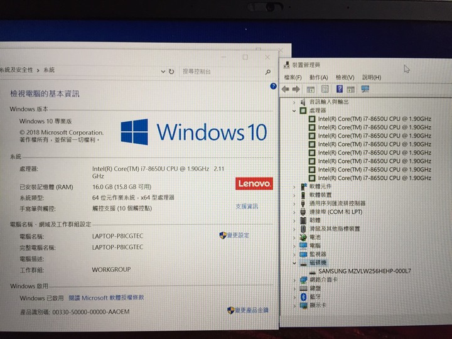The height and width of the screenshot is (339, 452).
Task: Click the WORKGROUP value text
Action: tap(111, 270)
